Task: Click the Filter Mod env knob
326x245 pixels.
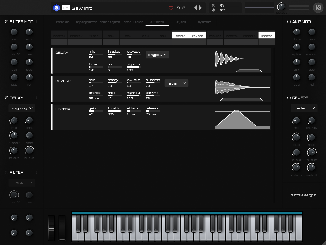Action: [29, 32]
